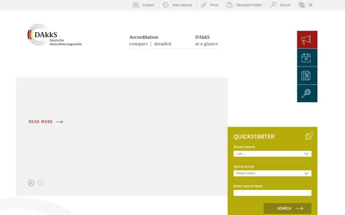The image size is (345, 215).
Task: Click the Contact envelope icon
Action: pos(136,5)
